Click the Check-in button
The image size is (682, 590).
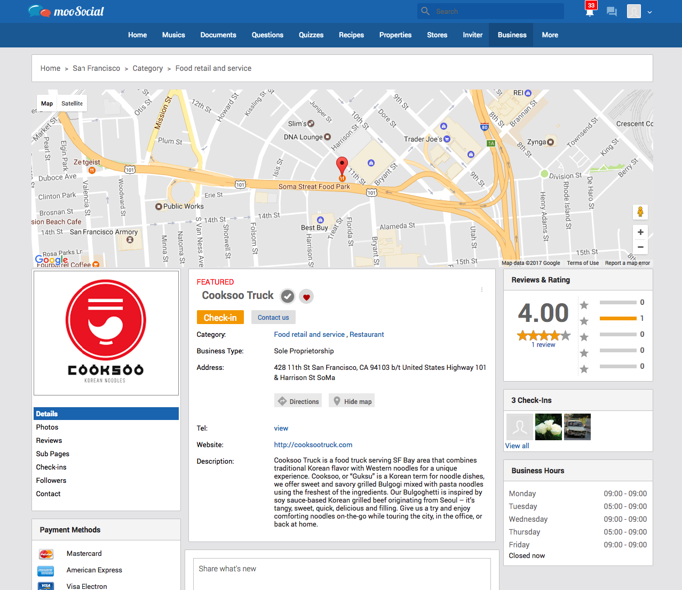tap(220, 317)
